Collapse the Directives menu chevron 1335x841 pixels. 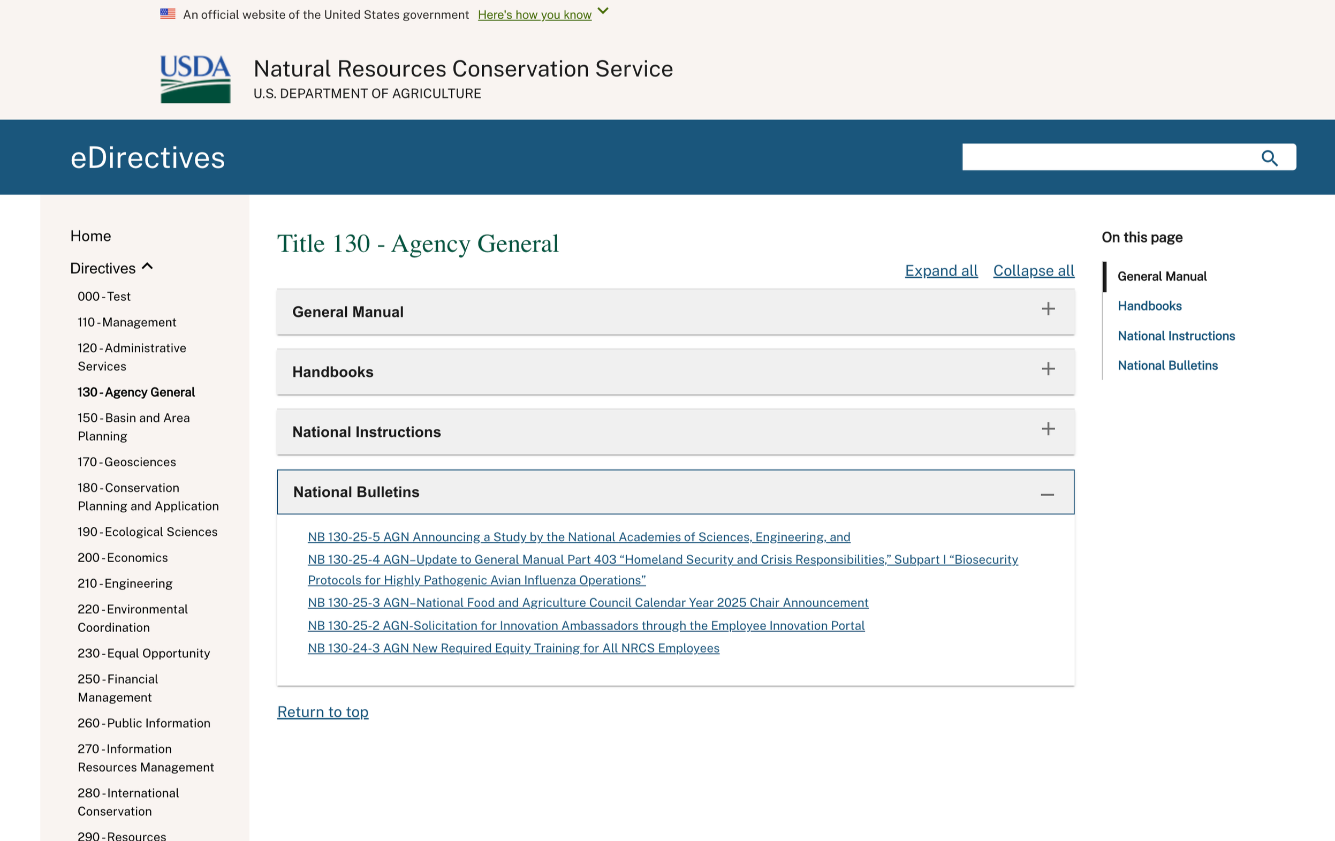click(x=148, y=267)
